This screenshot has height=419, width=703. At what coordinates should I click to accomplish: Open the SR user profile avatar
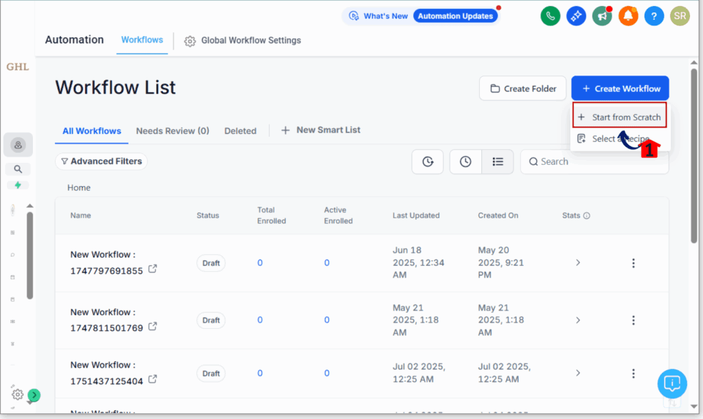point(680,16)
